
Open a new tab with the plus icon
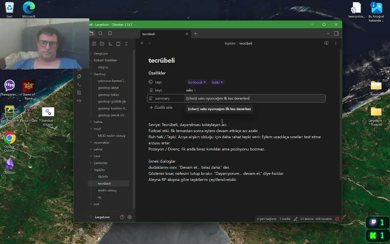coord(196,34)
